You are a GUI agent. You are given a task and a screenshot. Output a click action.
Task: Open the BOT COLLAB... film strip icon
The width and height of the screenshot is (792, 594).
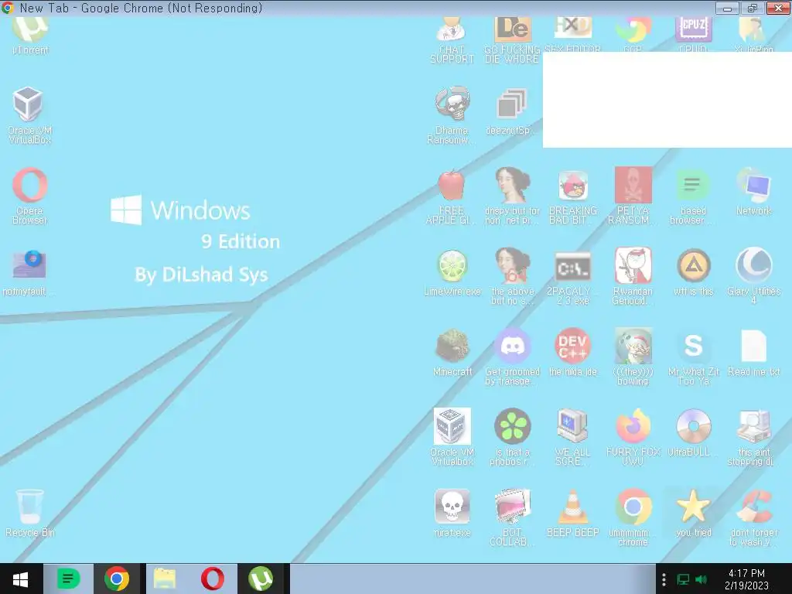(512, 517)
